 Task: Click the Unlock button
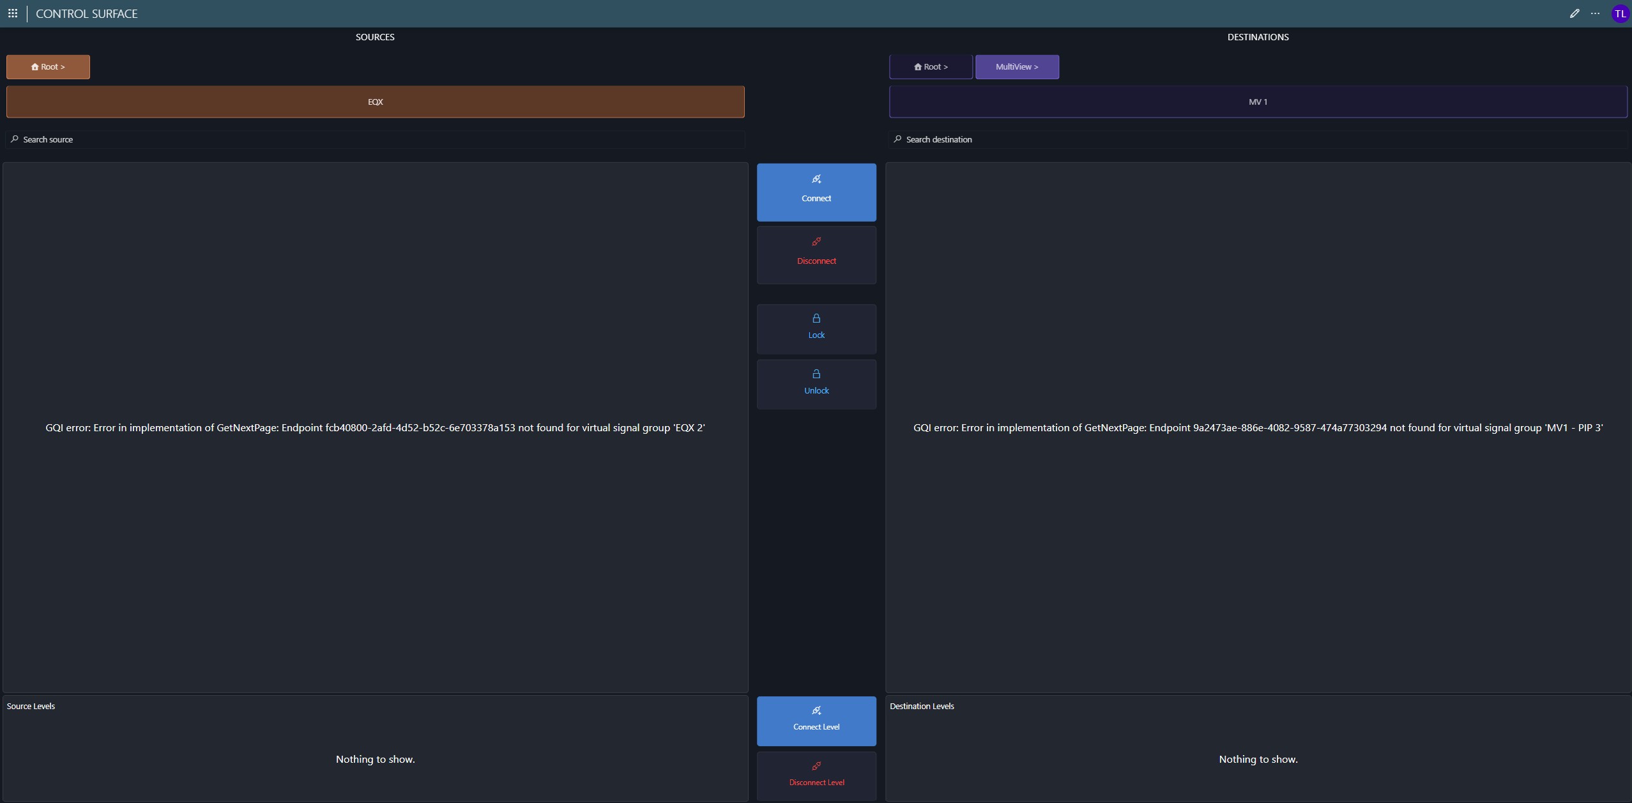pos(816,384)
